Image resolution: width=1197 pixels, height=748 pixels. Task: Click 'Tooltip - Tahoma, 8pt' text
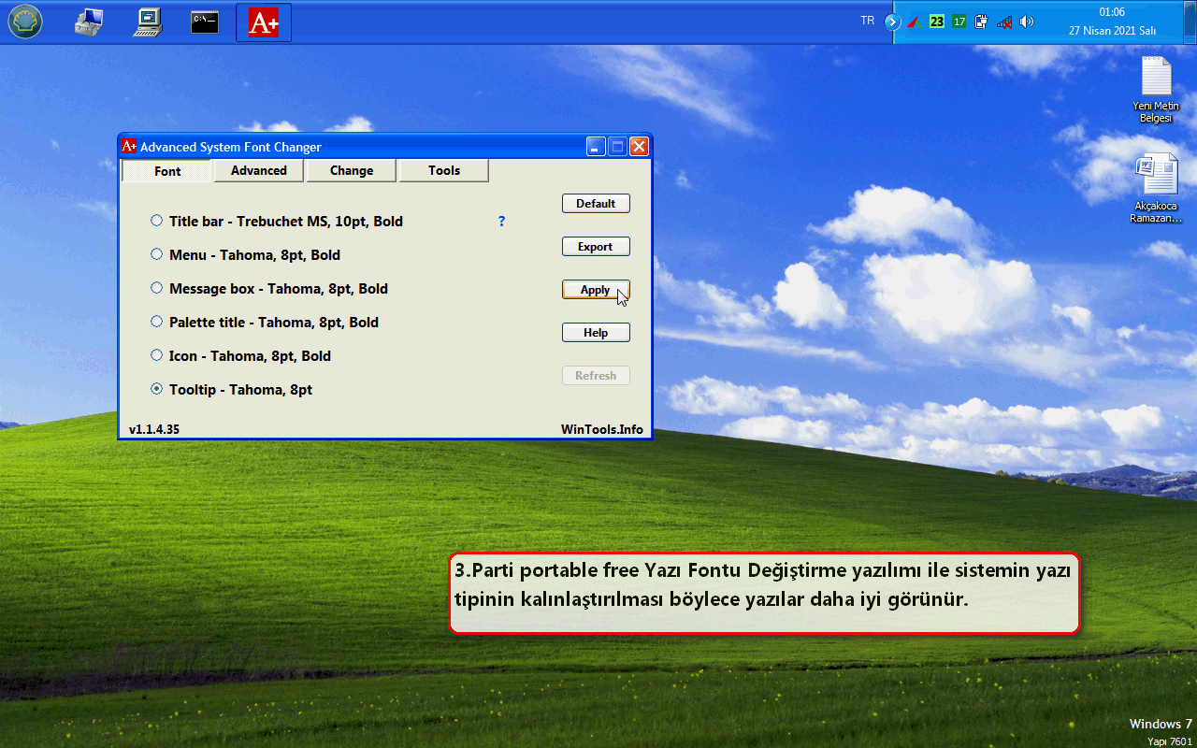point(240,390)
